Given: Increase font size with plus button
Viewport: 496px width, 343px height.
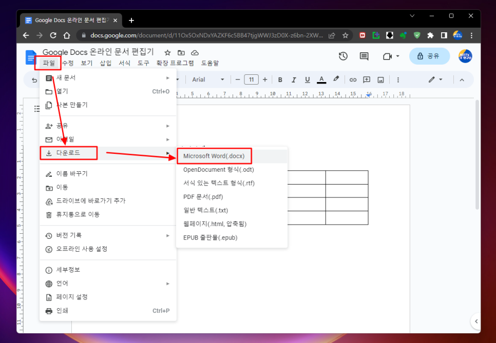Looking at the screenshot, I should (x=265, y=79).
